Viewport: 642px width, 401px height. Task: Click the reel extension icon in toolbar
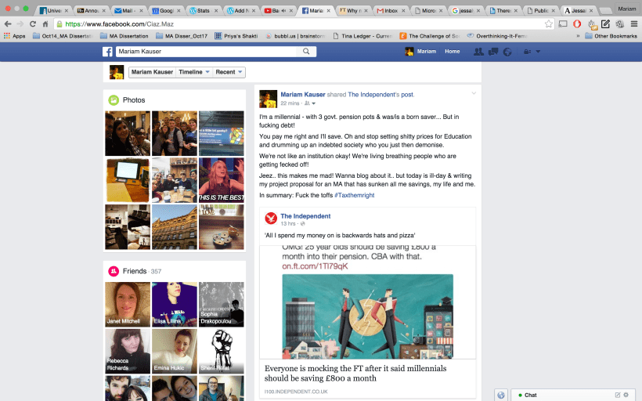[x=620, y=24]
